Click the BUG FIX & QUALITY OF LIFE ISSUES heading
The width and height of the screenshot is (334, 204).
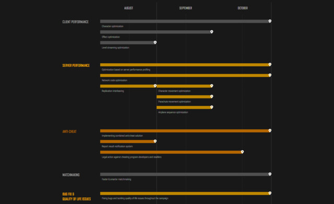coord(77,196)
